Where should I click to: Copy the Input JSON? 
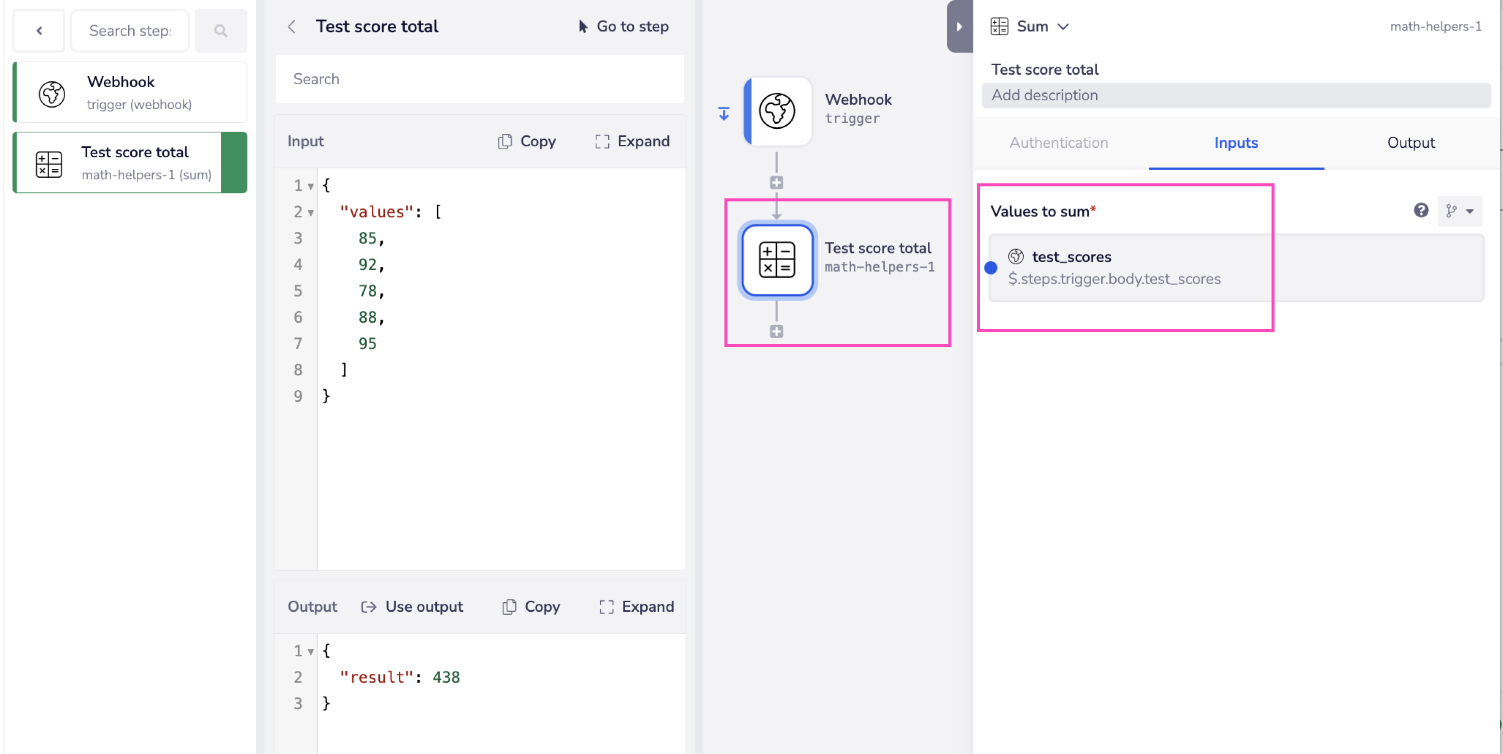(x=527, y=141)
